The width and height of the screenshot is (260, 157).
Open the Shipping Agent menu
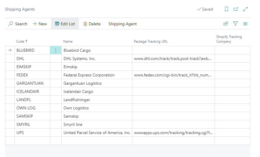pyautogui.click(x=122, y=24)
